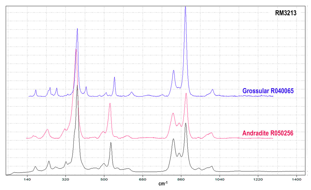The width and height of the screenshot is (311, 190).
Task: Click the blue Grossular peak apex near 550
Action: [x=114, y=77]
